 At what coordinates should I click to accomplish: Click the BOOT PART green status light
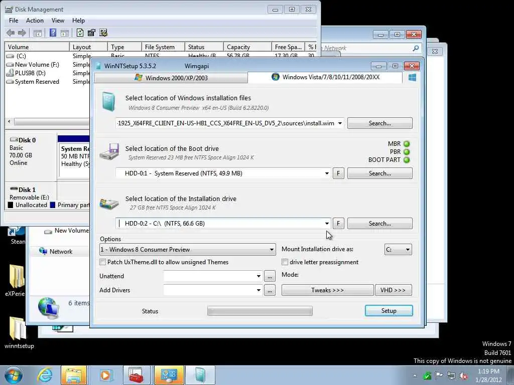407,160
